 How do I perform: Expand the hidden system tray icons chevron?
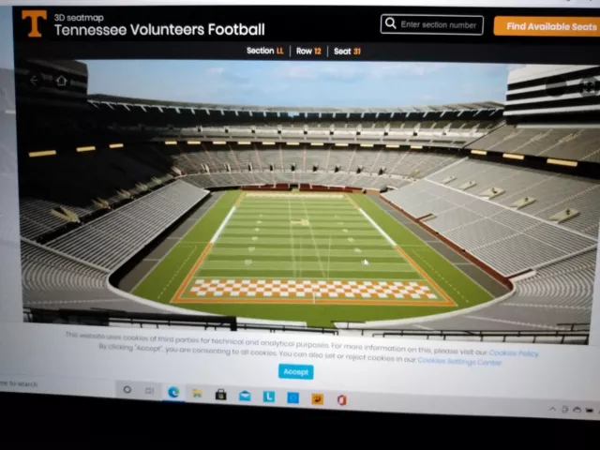[x=552, y=409]
